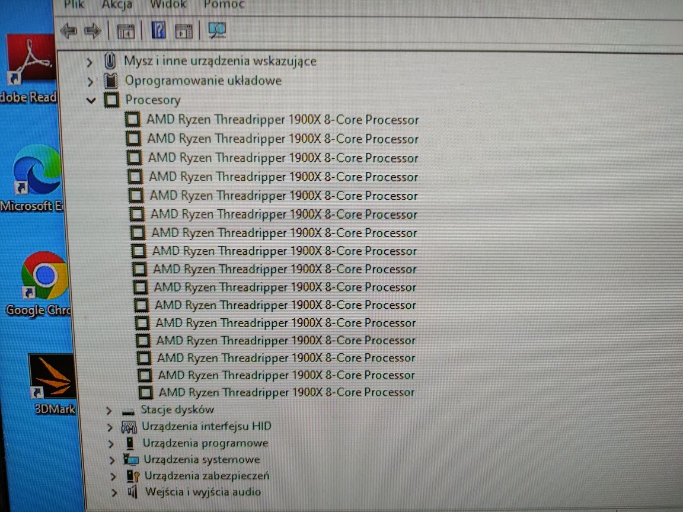Click the Urządzenia systemowe folder-monitor icon
Screen dimensions: 683x512
pyautogui.click(x=130, y=459)
